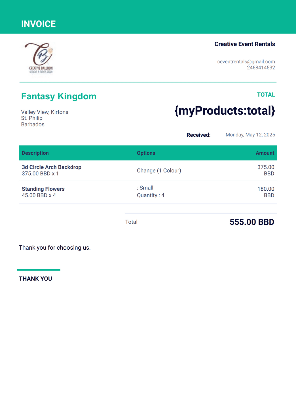This screenshot has height=419, width=296.
Task: Select the Standing Flowers line item
Action: click(x=43, y=189)
